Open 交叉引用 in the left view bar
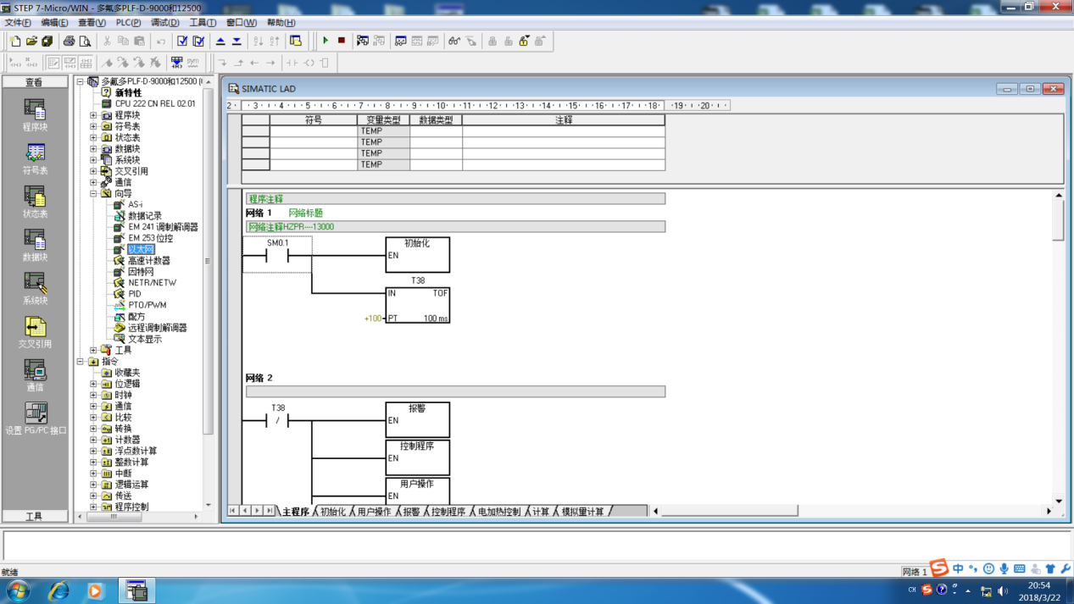The height and width of the screenshot is (604, 1074). click(35, 332)
